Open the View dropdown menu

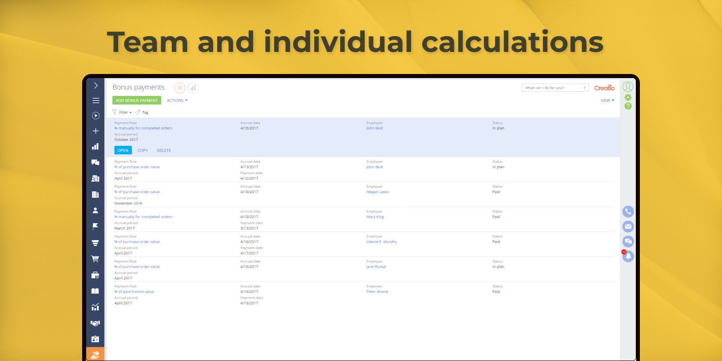pos(607,101)
